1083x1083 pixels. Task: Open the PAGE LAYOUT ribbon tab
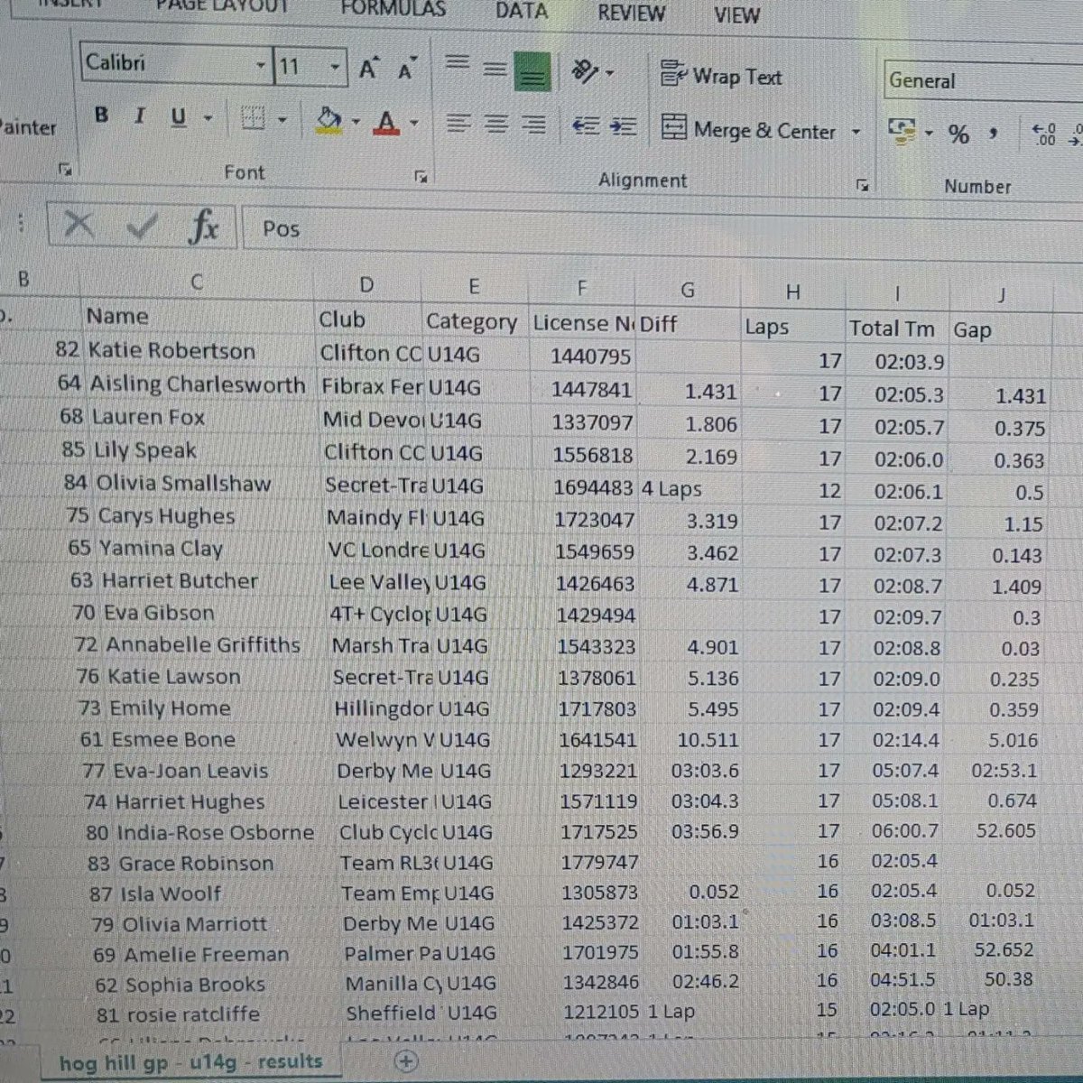click(223, 5)
